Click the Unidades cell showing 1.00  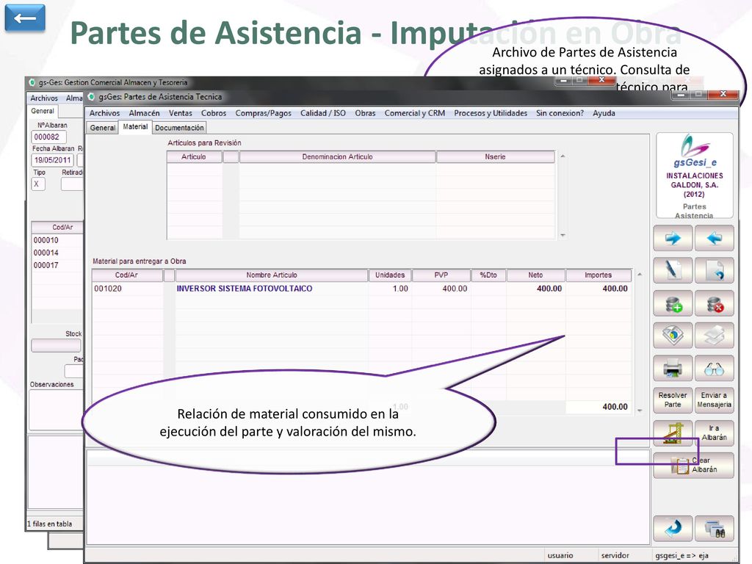(390, 289)
